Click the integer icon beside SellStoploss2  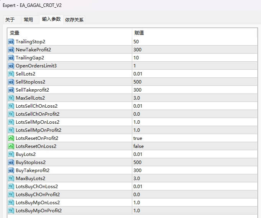(11, 82)
